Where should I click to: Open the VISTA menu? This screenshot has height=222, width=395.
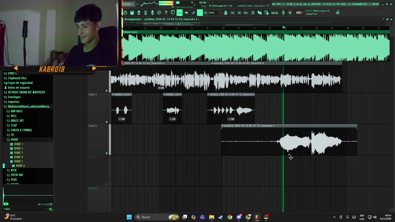[x=331, y=4]
